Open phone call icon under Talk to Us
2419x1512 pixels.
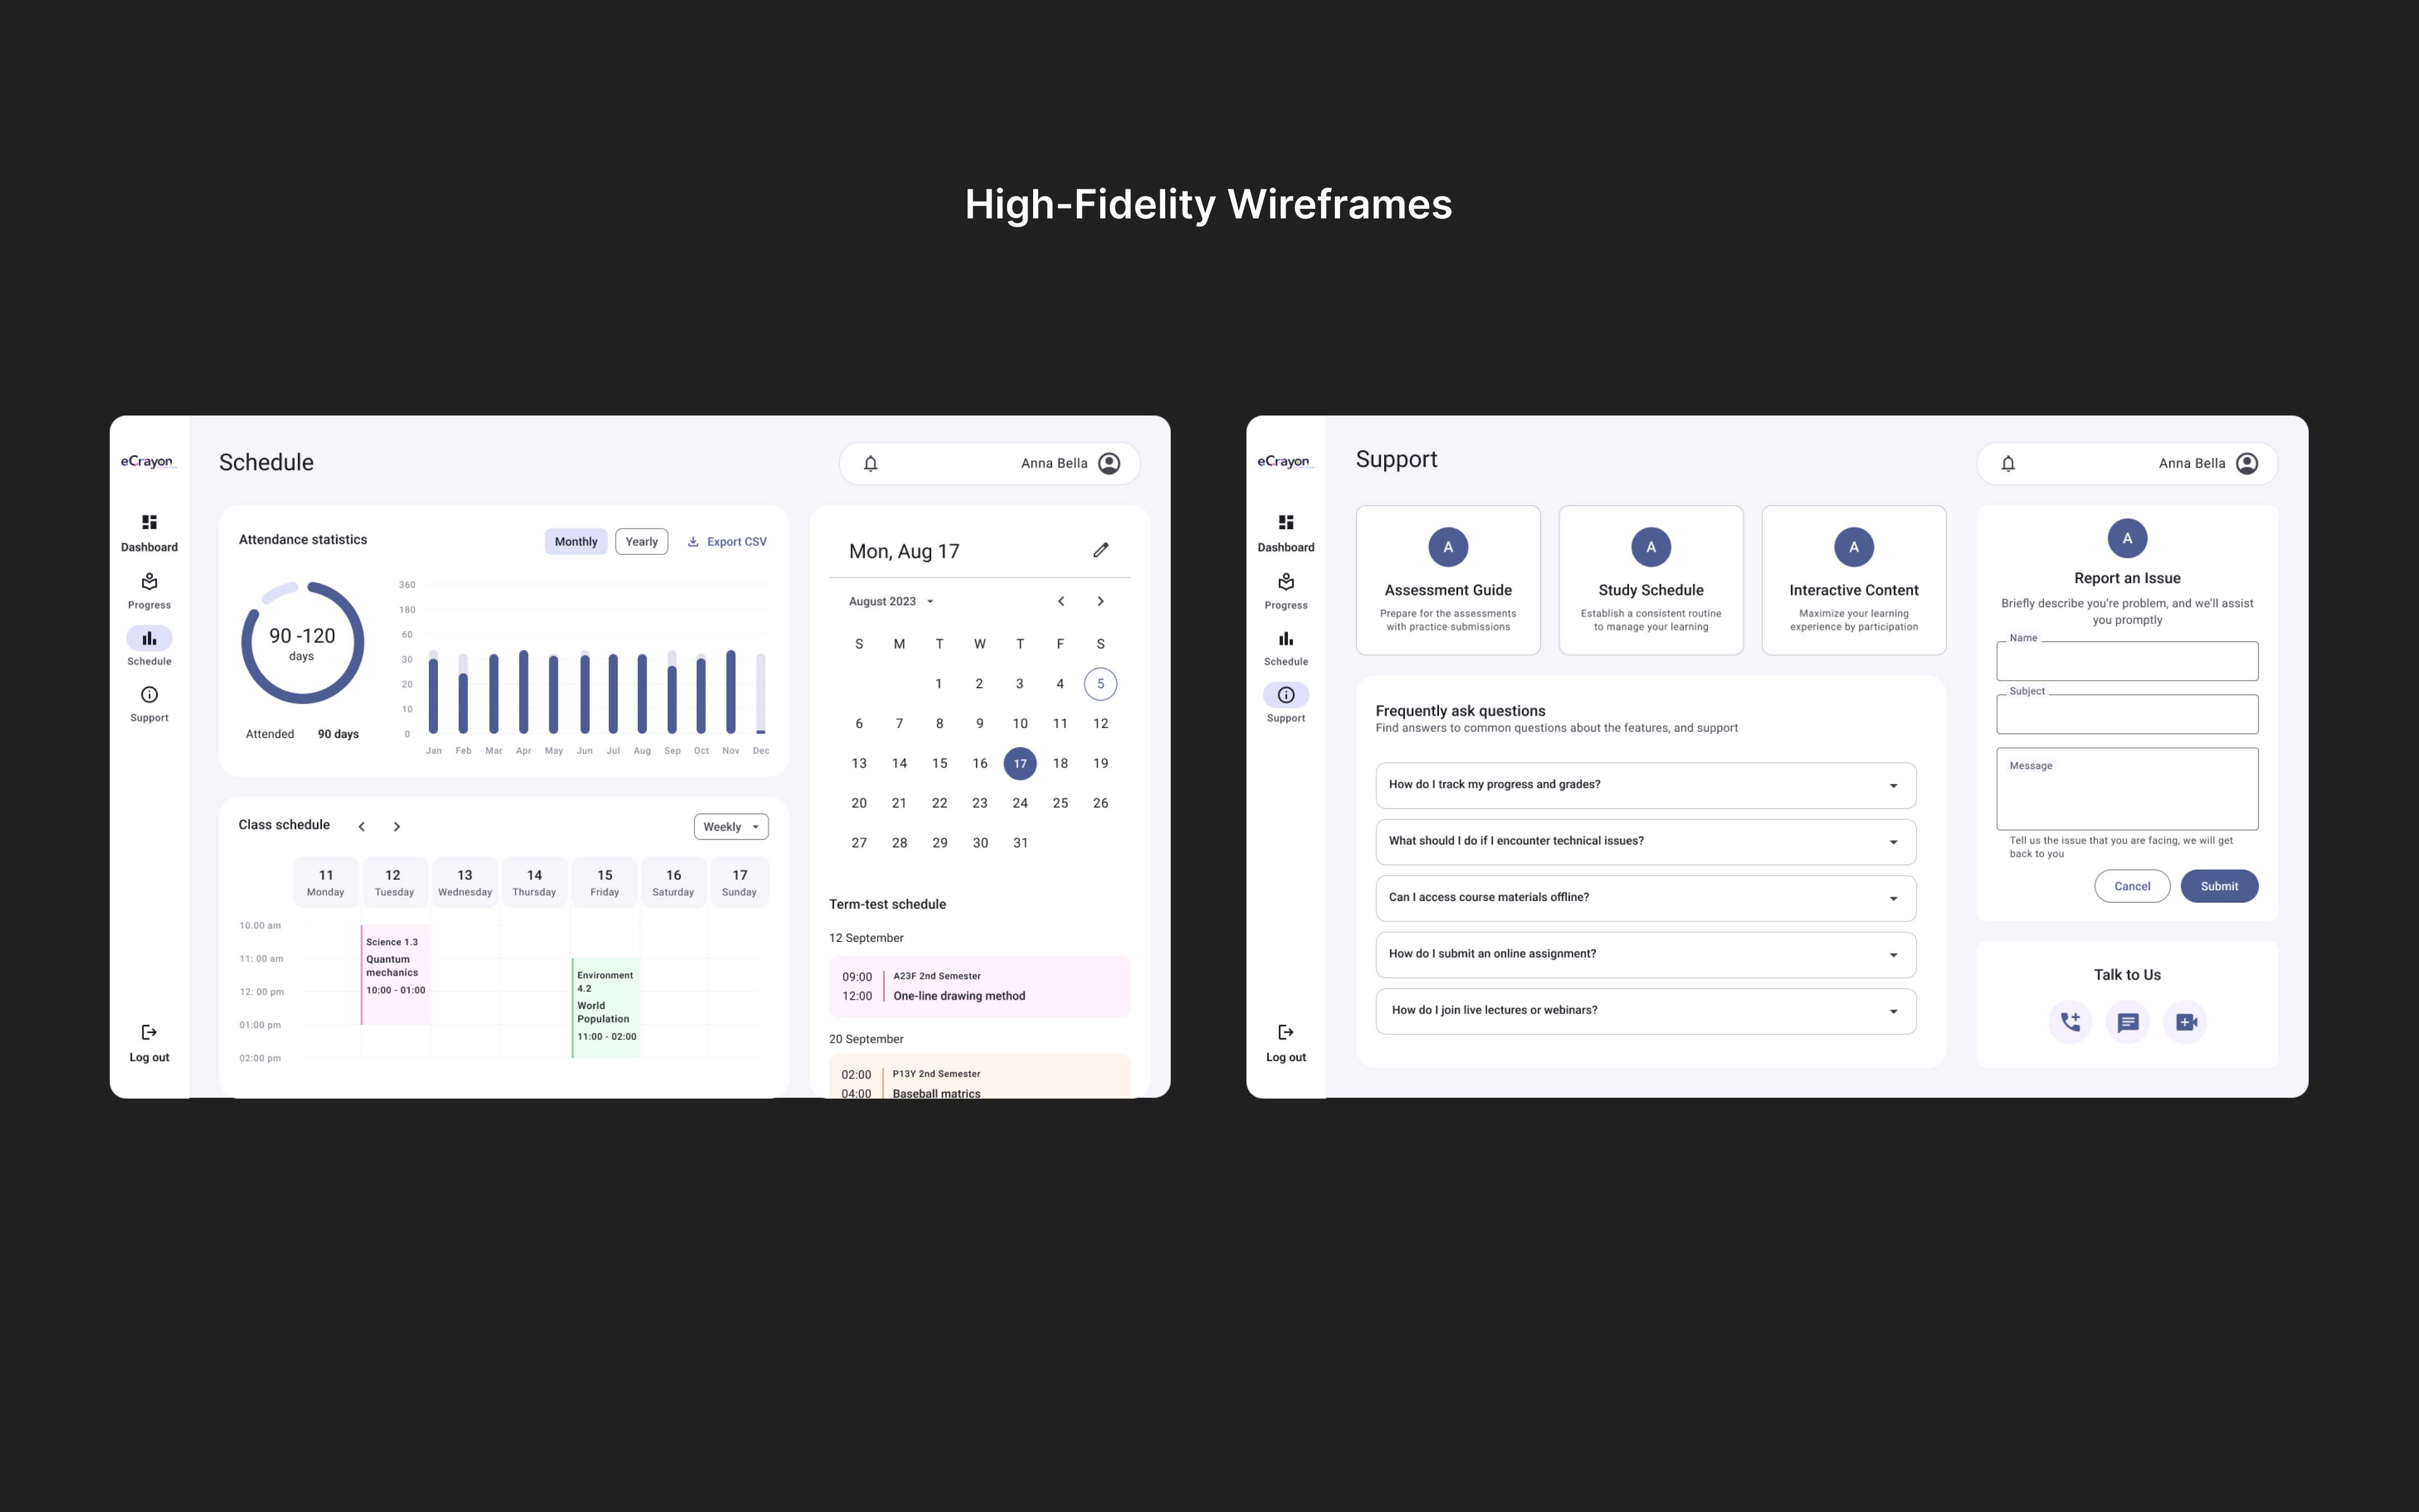click(x=2069, y=1022)
